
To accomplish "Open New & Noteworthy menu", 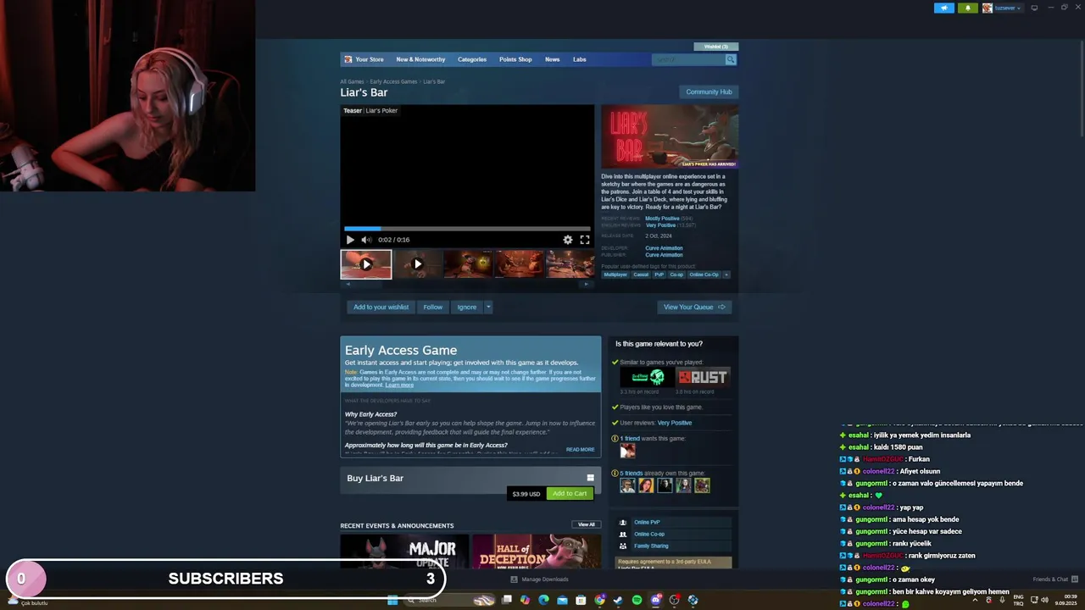I will point(420,59).
